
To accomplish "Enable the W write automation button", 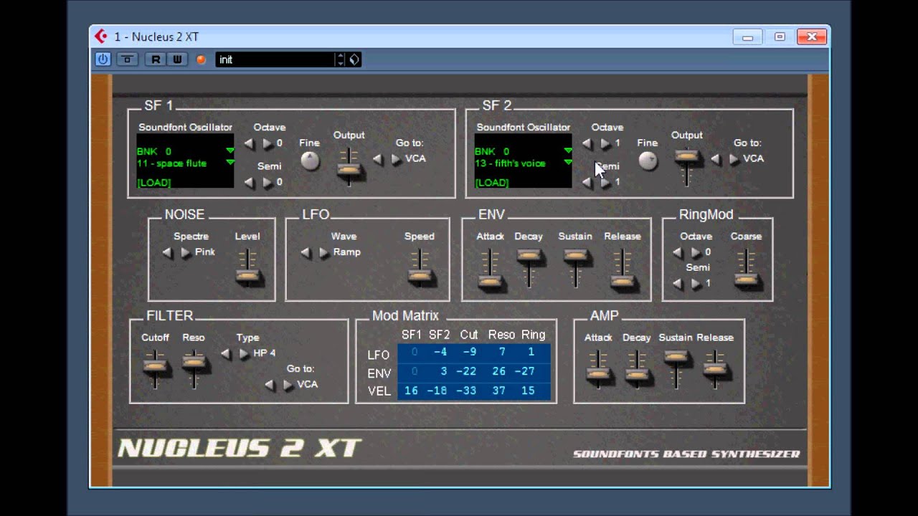I will pos(177,59).
